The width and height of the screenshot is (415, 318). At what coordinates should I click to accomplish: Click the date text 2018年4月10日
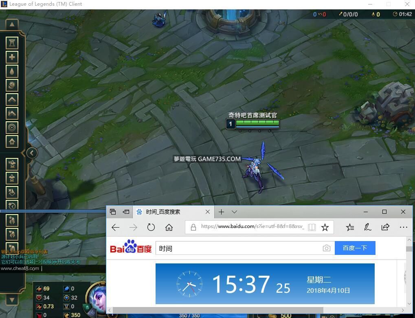click(x=328, y=290)
